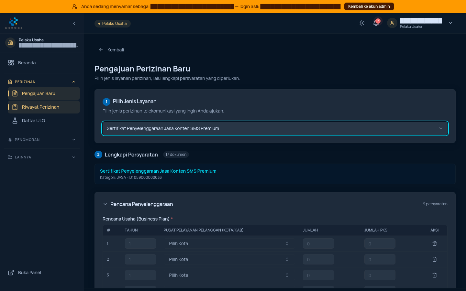Click Jumlah PKS input in row 3
This screenshot has height=291, width=466.
pyautogui.click(x=380, y=275)
